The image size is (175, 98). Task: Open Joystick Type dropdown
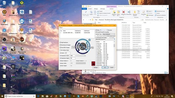(x=109, y=34)
